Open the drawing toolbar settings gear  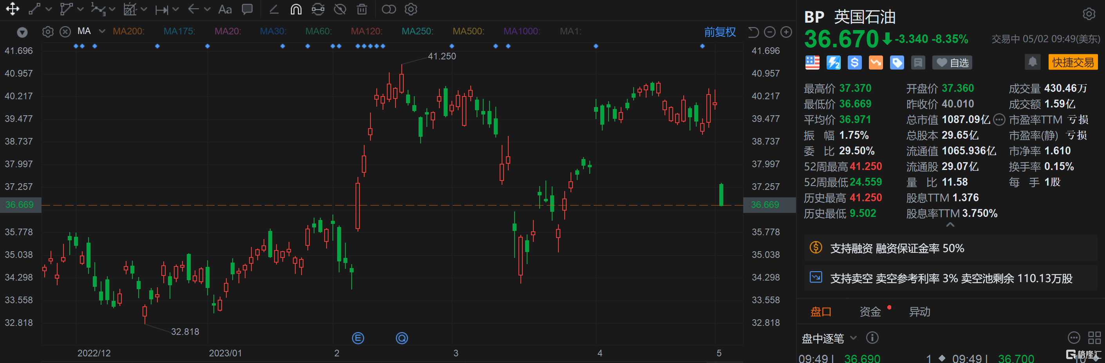411,9
